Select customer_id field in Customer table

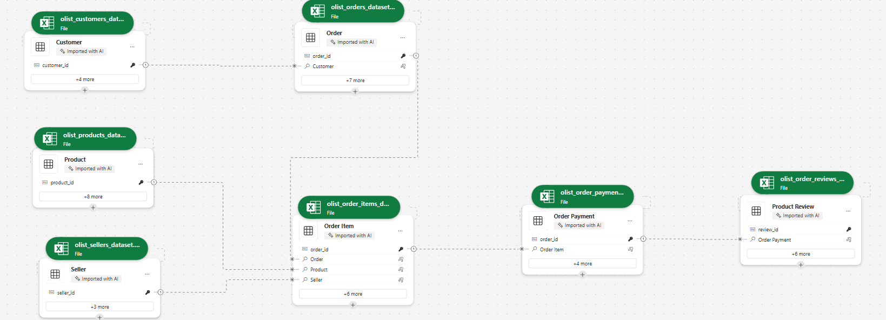pyautogui.click(x=85, y=65)
